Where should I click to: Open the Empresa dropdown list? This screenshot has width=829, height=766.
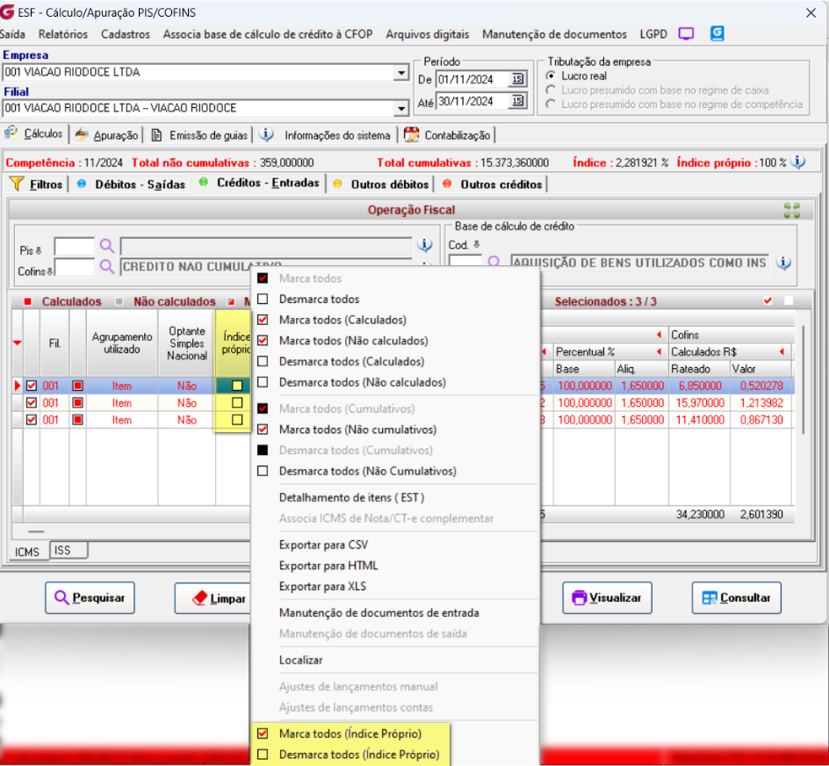click(401, 73)
